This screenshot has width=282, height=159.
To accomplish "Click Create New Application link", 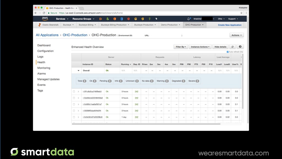I will tap(230, 25).
